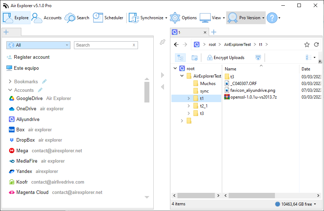The height and width of the screenshot is (211, 324).
Task: Edit bookmarks with pencil icon
Action: 44,81
